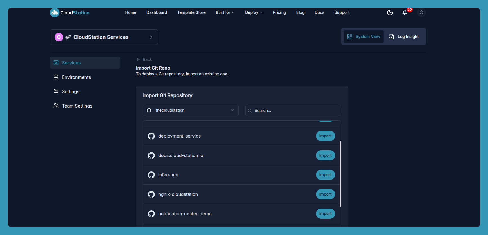This screenshot has width=488, height=235.
Task: Click the notification-center-demo repository name
Action: click(185, 214)
